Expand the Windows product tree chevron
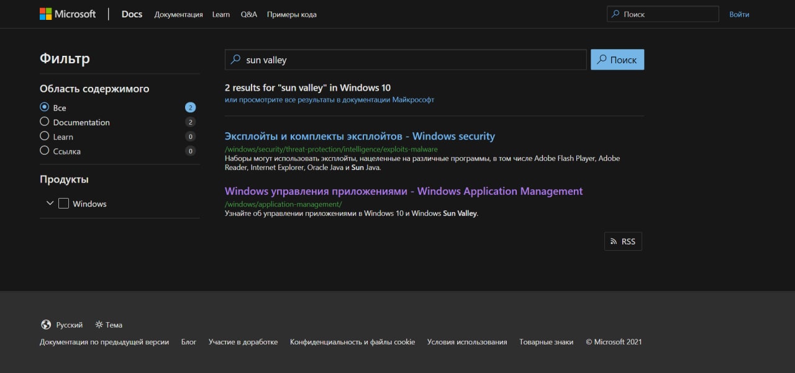Viewport: 795px width, 373px height. tap(50, 203)
